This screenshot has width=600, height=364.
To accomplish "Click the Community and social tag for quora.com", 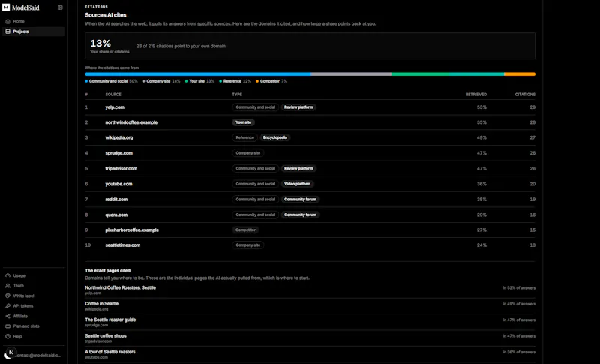I will [x=255, y=215].
